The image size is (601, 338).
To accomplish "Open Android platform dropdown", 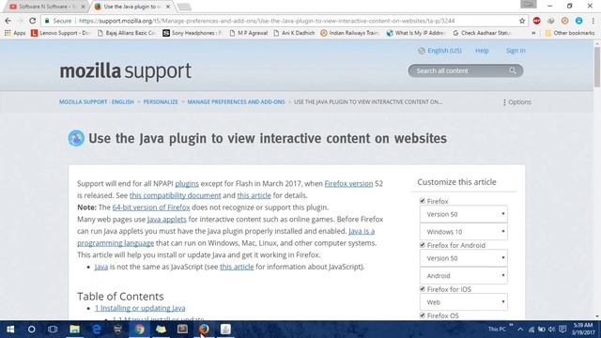I will tap(463, 275).
